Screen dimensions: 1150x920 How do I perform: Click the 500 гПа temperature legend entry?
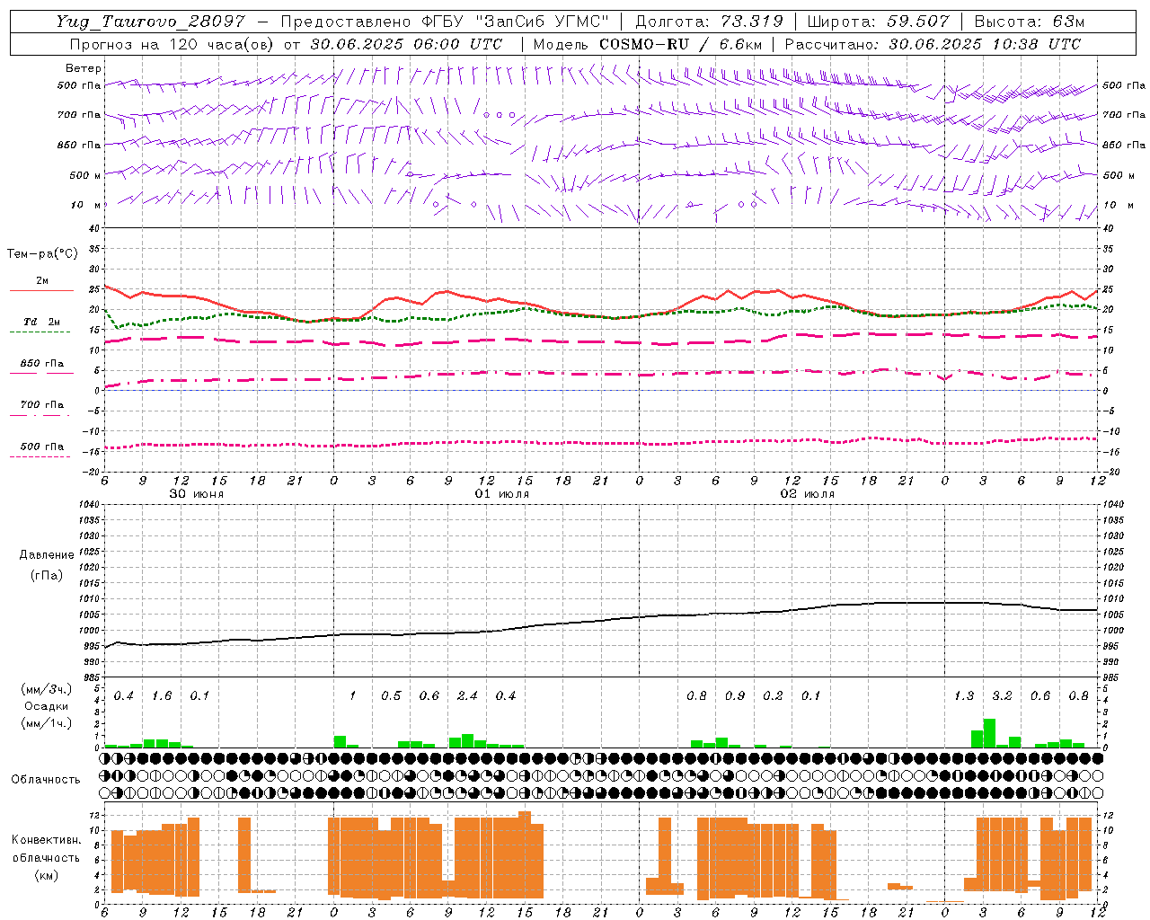(41, 448)
